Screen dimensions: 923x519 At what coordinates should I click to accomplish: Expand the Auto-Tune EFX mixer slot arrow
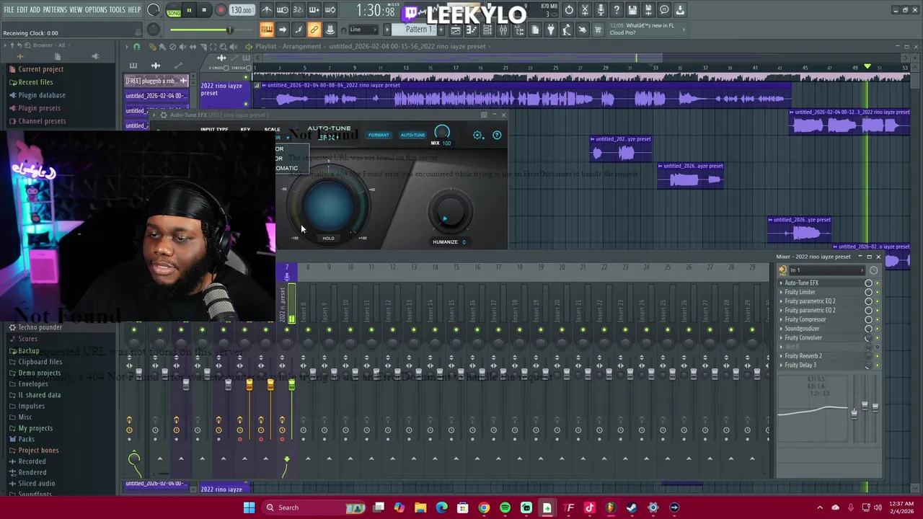(x=781, y=283)
